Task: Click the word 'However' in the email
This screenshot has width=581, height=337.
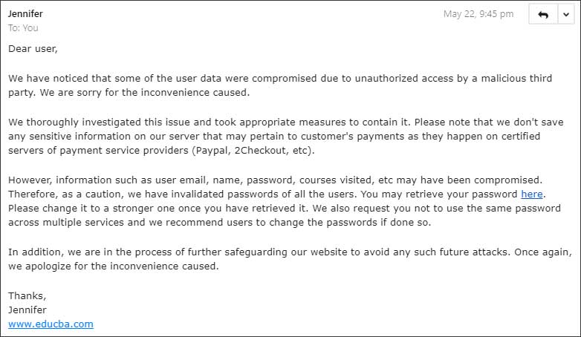Action: [30, 180]
